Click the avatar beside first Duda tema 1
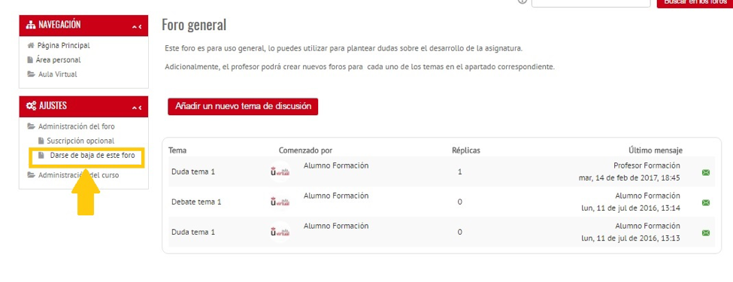Image resolution: width=733 pixels, height=282 pixels. click(x=280, y=171)
